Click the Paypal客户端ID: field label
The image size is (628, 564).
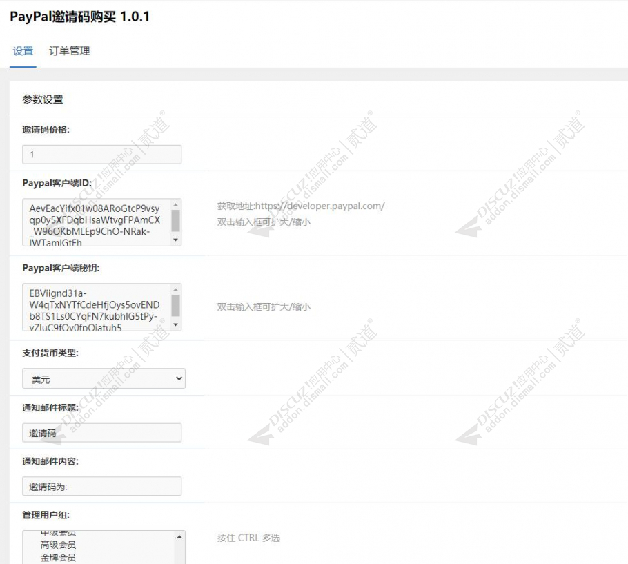pyautogui.click(x=57, y=184)
